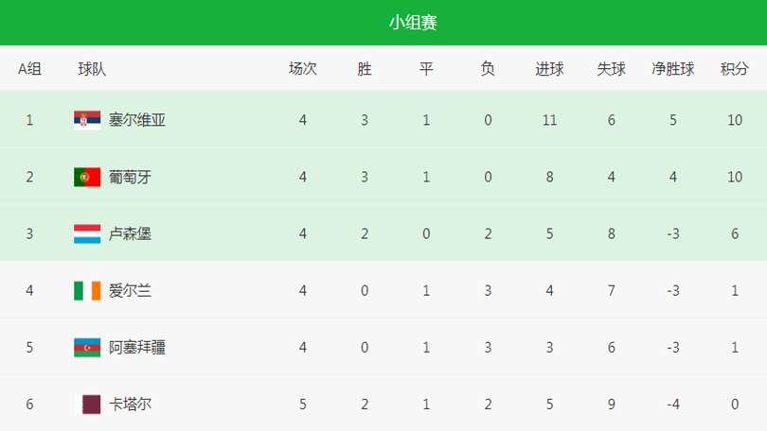This screenshot has height=431, width=767.
Task: Click the Serbia flag icon
Action: [x=87, y=120]
